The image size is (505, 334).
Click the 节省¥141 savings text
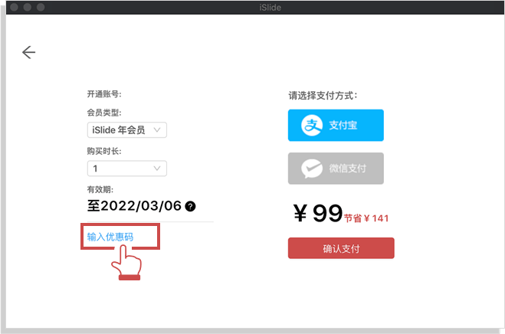(366, 218)
